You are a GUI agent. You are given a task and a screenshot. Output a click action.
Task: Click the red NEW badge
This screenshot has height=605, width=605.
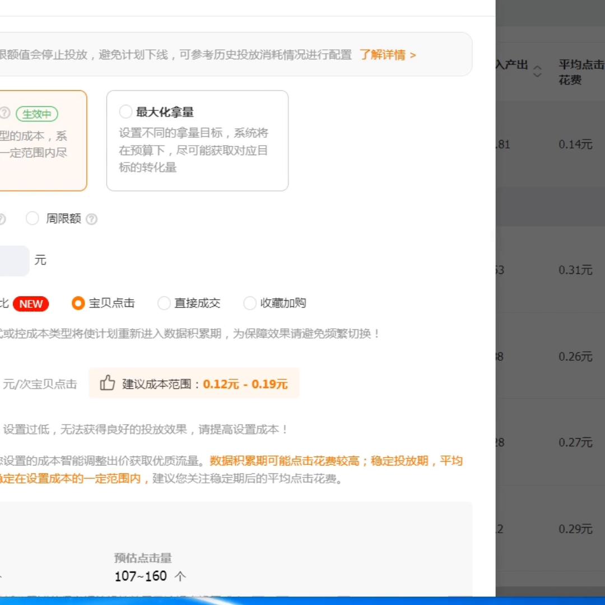coord(30,304)
